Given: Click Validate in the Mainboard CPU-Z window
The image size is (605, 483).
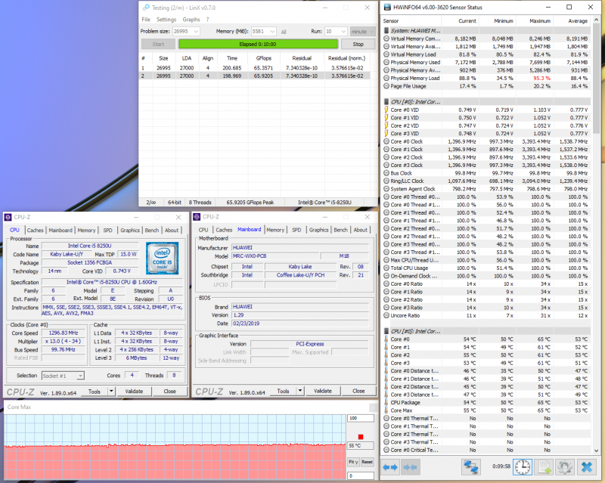Looking at the screenshot, I should (x=323, y=391).
